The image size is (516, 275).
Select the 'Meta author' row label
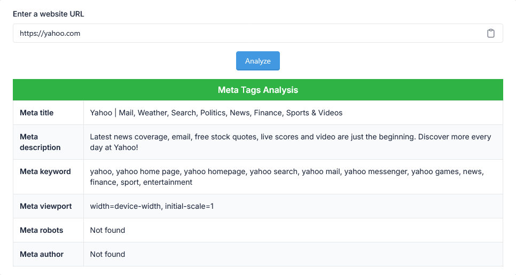pyautogui.click(x=42, y=254)
